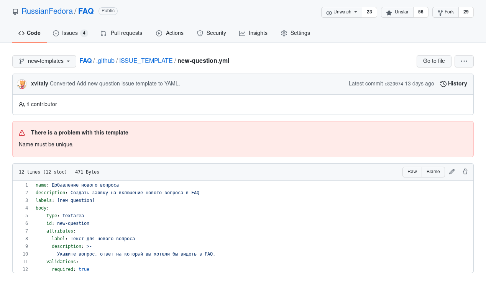Open the Settings tab
486x282 pixels.
tap(296, 33)
